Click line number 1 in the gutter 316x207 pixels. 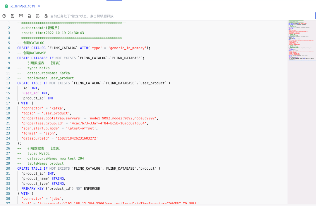pyautogui.click(x=9, y=23)
